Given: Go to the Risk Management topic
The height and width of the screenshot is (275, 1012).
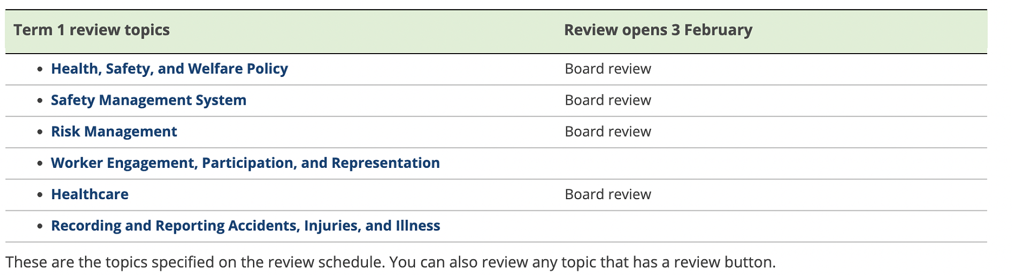Looking at the screenshot, I should 114,131.
